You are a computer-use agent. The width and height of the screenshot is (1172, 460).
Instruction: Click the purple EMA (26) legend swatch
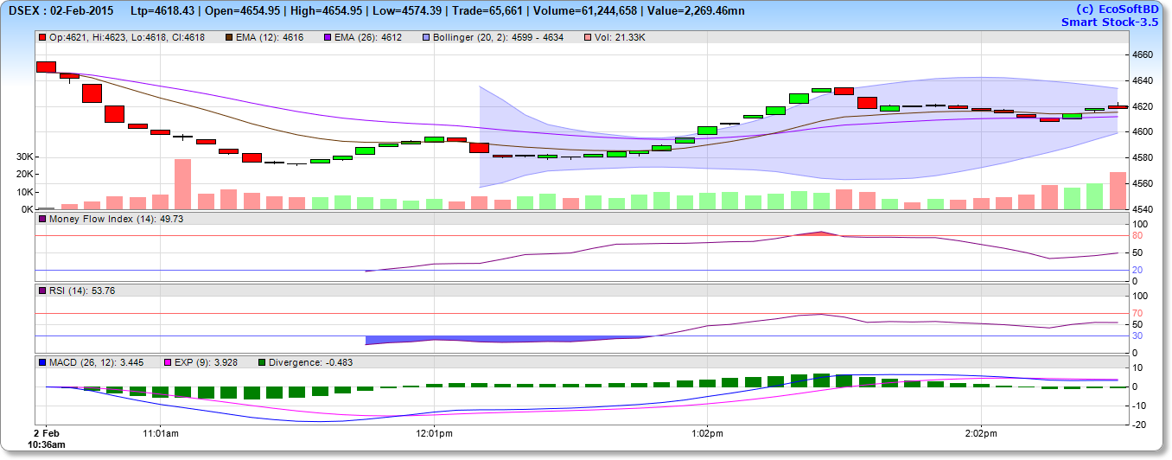tap(328, 38)
